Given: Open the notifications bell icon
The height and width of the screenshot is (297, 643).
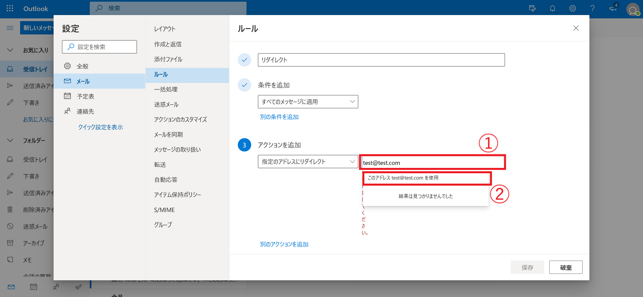Looking at the screenshot, I should [x=552, y=8].
